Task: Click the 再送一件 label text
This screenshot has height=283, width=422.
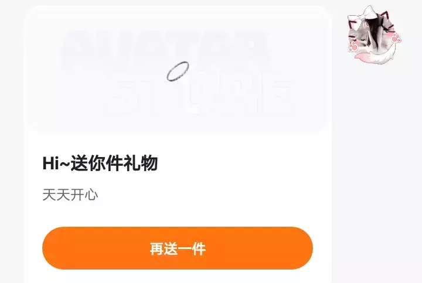Action: [x=178, y=248]
